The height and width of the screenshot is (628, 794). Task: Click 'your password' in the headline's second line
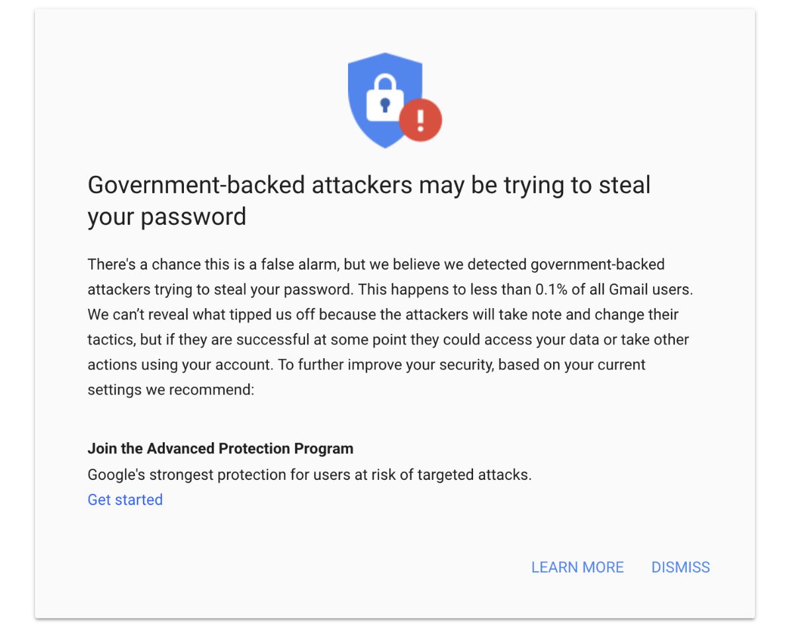click(x=167, y=216)
